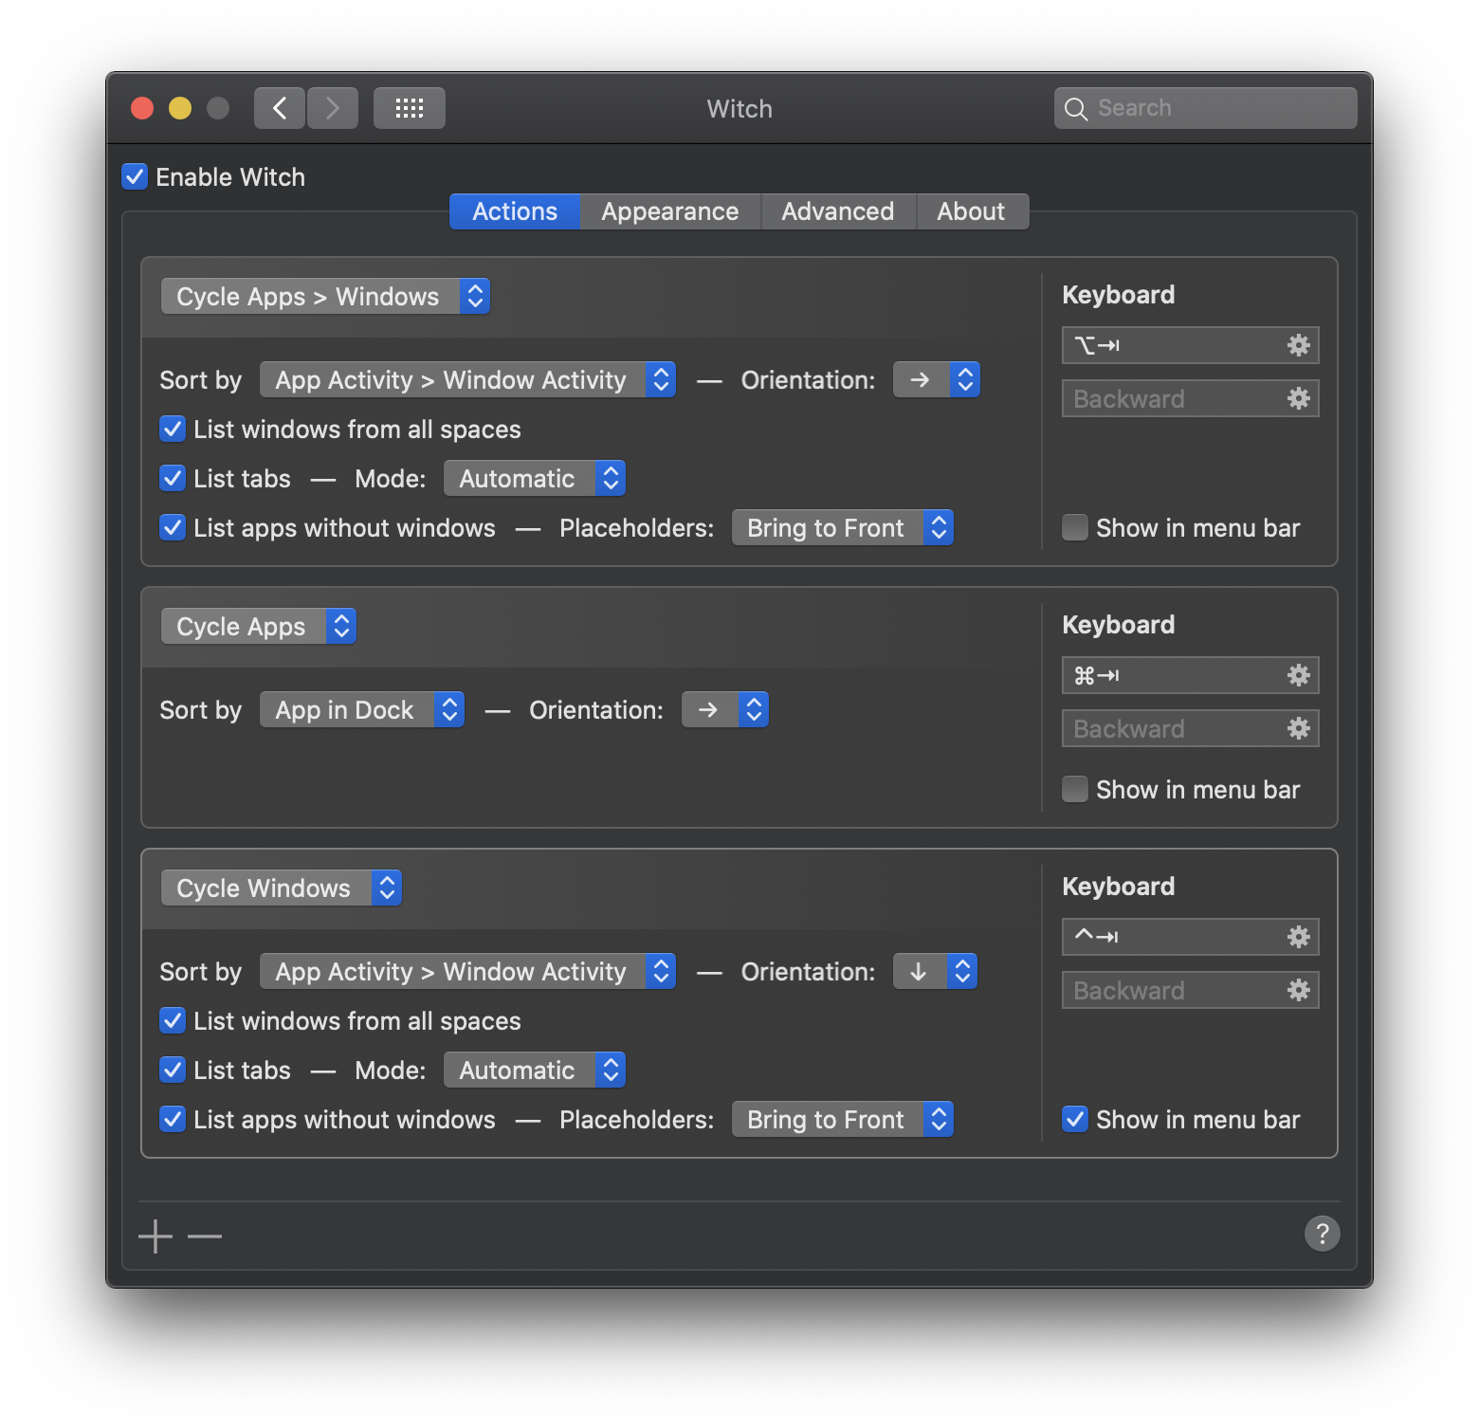Enable Show in menu bar for Cycle Apps

[x=1075, y=789]
